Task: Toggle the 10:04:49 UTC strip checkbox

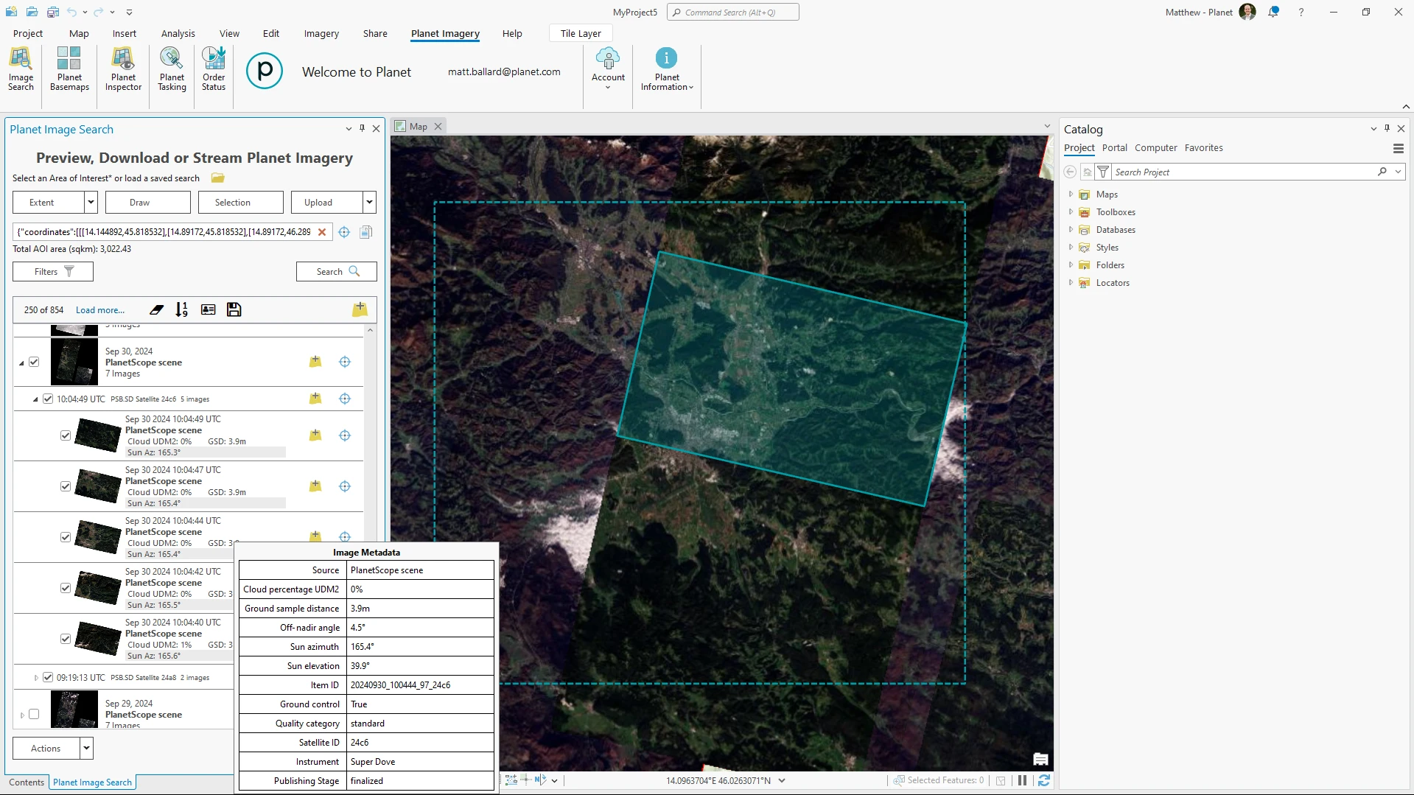Action: (48, 399)
